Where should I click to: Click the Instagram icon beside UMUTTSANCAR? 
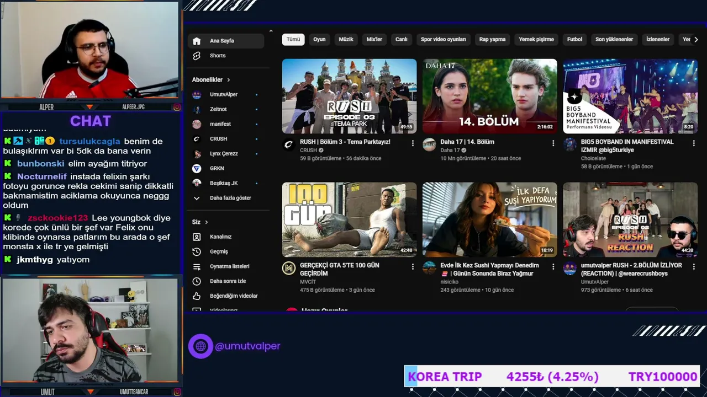click(177, 391)
